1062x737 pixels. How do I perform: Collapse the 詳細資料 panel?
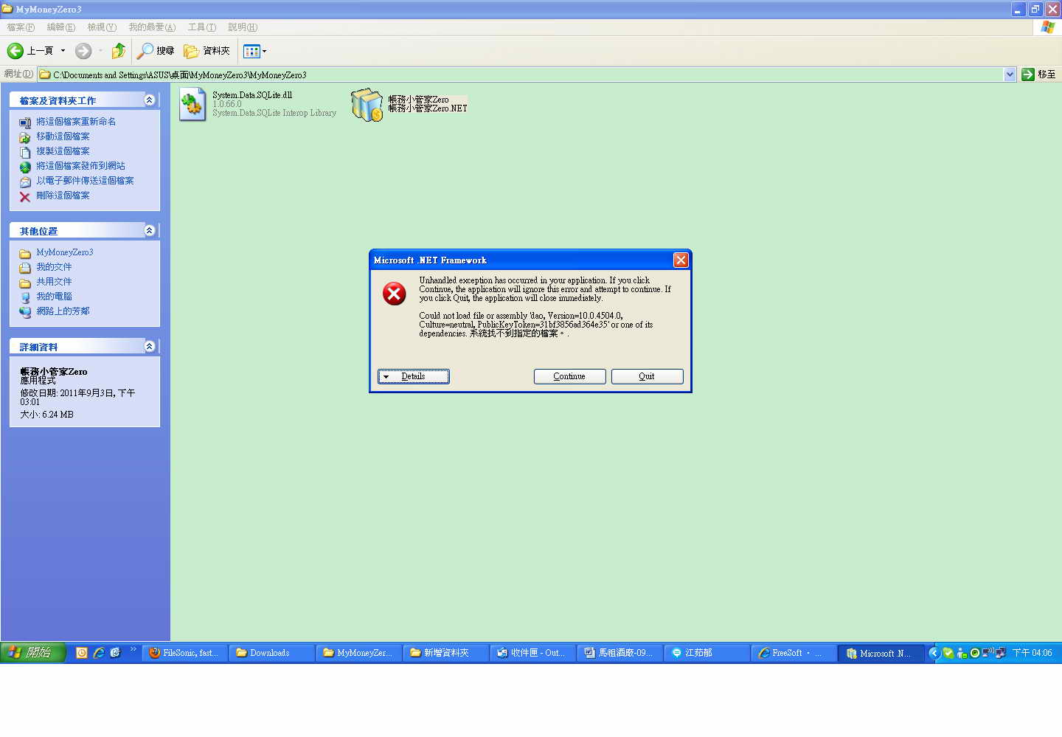pos(150,346)
